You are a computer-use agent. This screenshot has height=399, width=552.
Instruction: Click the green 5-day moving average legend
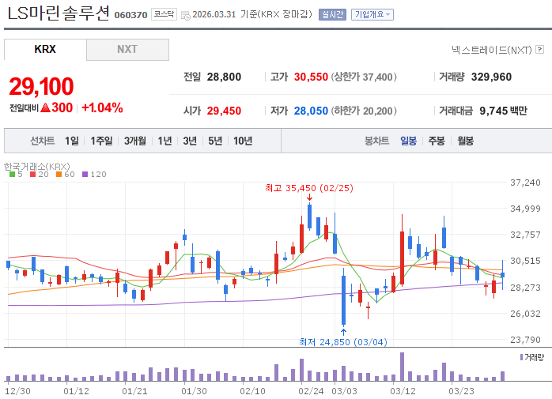[16, 174]
